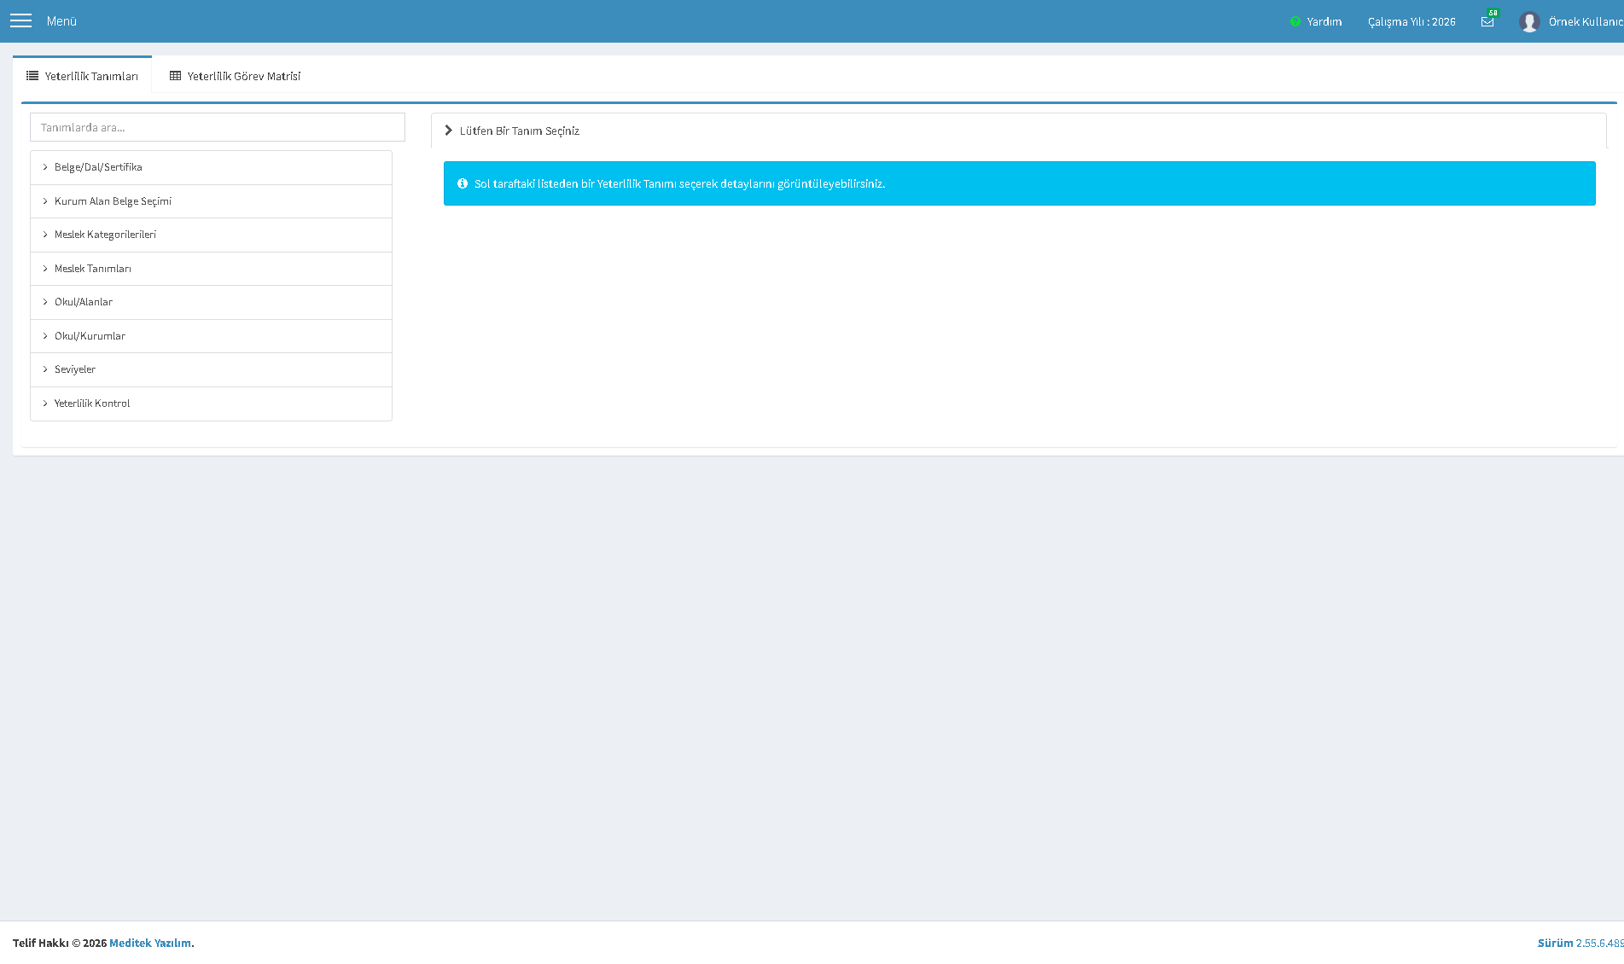Screen dimensions: 1624x964
Task: Click the chevron beside Lütfen Bir Tanım Seçiniz
Action: pos(448,131)
